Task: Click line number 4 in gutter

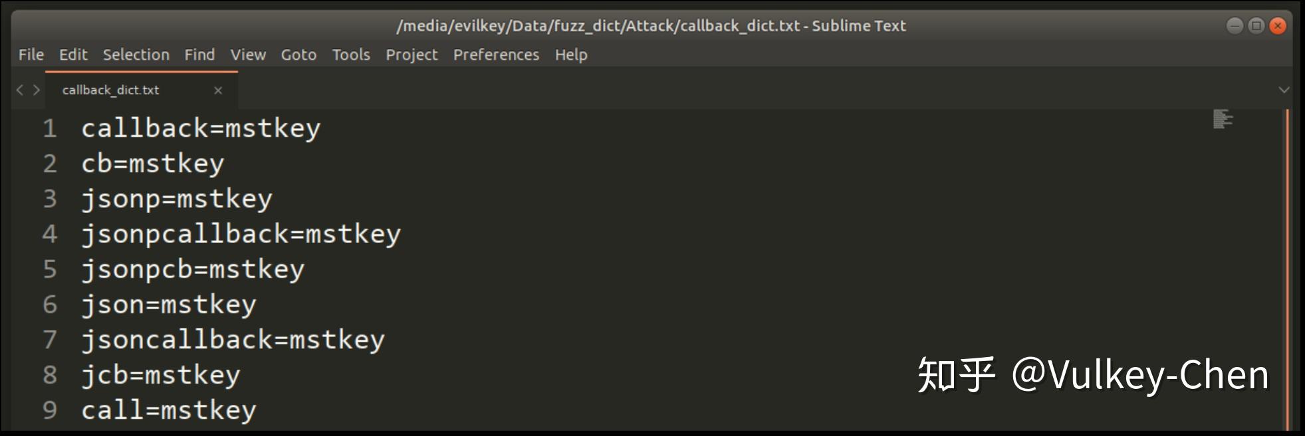Action: click(x=50, y=234)
